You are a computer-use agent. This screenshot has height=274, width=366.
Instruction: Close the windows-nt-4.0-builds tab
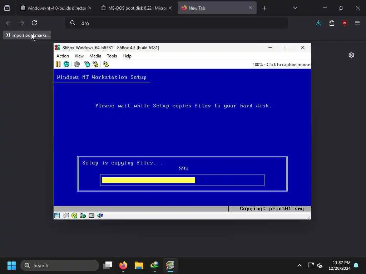pos(90,8)
